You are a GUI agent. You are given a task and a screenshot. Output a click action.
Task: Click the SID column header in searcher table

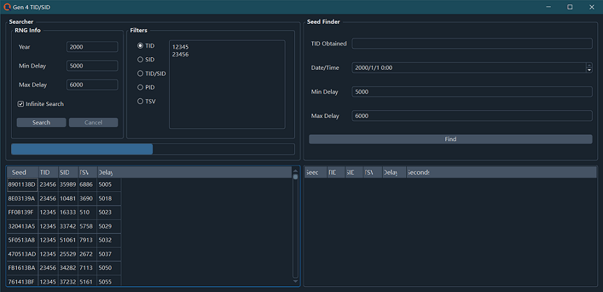click(x=65, y=173)
